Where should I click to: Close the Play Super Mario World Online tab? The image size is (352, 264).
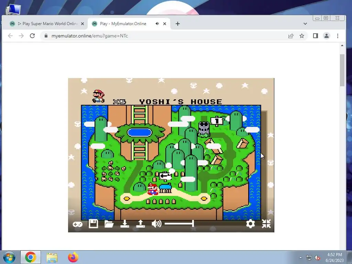(82, 24)
